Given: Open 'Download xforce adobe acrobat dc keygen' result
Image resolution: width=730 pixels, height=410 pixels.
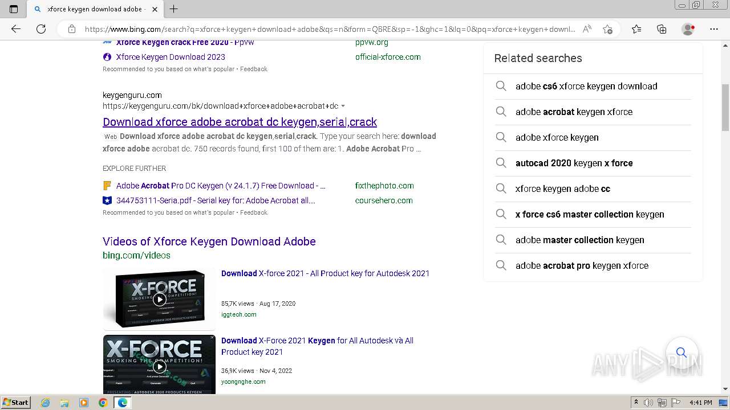Looking at the screenshot, I should pyautogui.click(x=240, y=122).
